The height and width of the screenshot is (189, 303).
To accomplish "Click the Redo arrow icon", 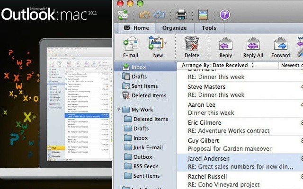I will pos(160,15).
